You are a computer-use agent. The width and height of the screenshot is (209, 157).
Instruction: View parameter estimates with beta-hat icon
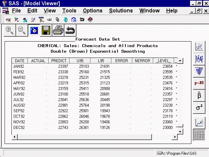tap(199, 95)
